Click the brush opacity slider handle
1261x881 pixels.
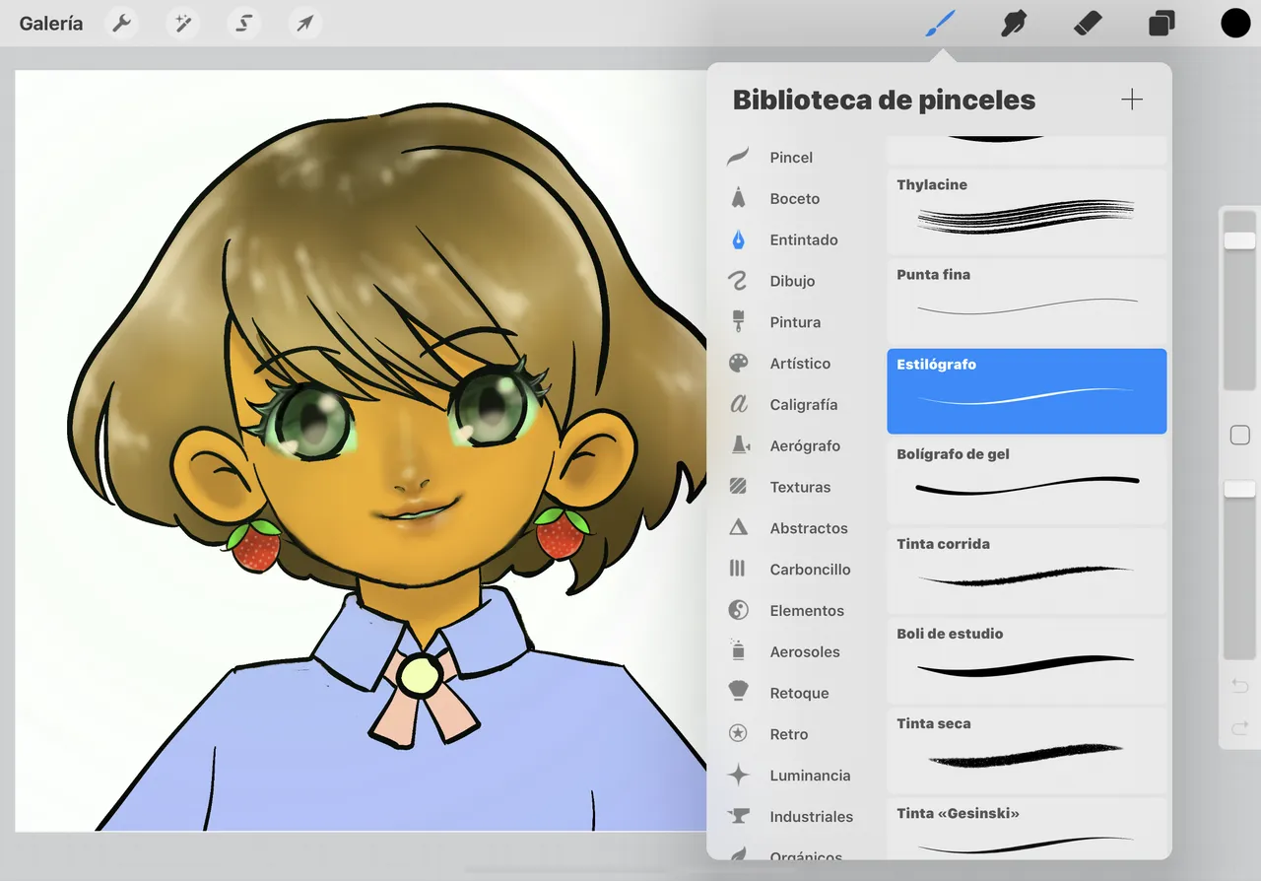tap(1239, 489)
